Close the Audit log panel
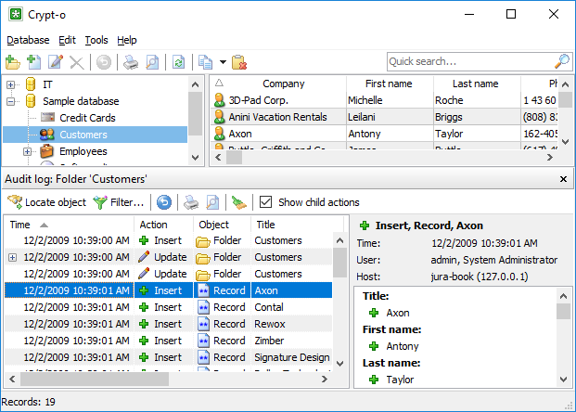576x412 pixels. pos(563,178)
